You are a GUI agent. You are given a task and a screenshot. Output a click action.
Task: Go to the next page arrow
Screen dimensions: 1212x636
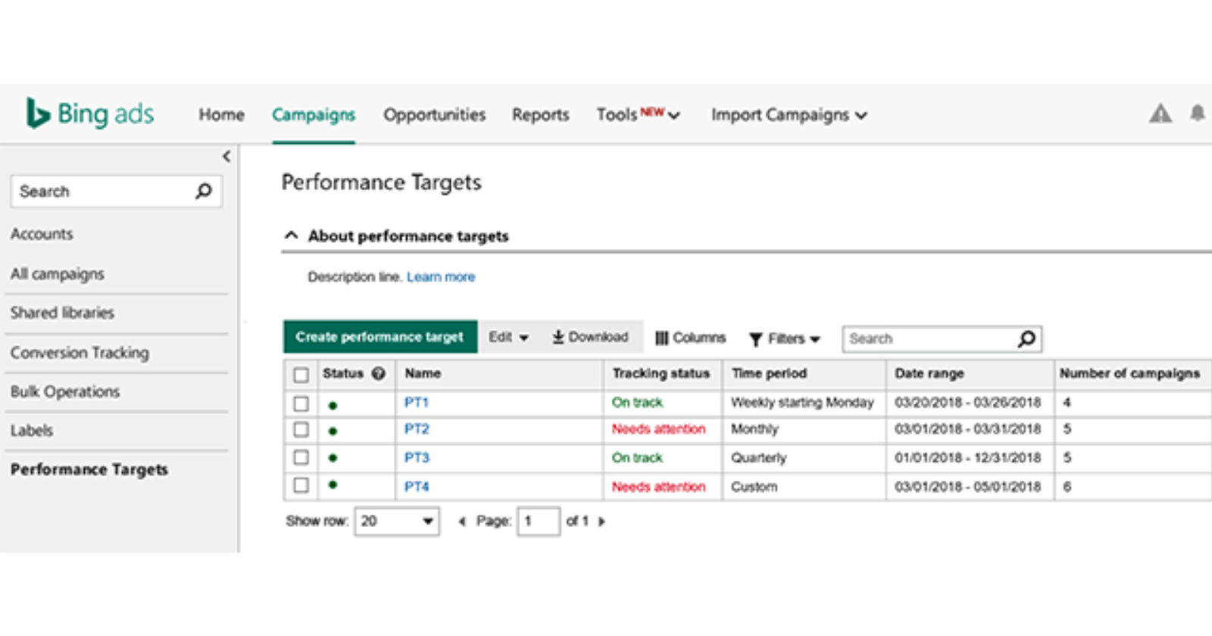(x=601, y=522)
